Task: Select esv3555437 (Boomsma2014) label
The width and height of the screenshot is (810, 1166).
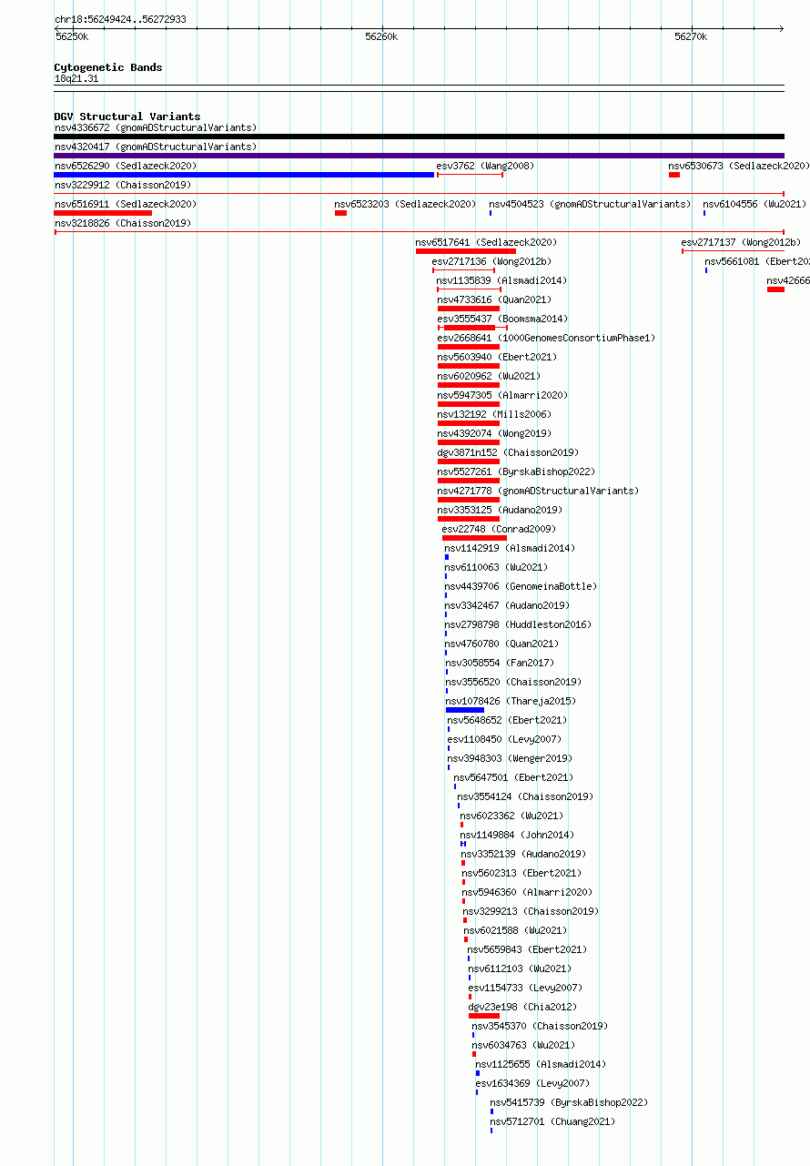Action: pos(502,319)
